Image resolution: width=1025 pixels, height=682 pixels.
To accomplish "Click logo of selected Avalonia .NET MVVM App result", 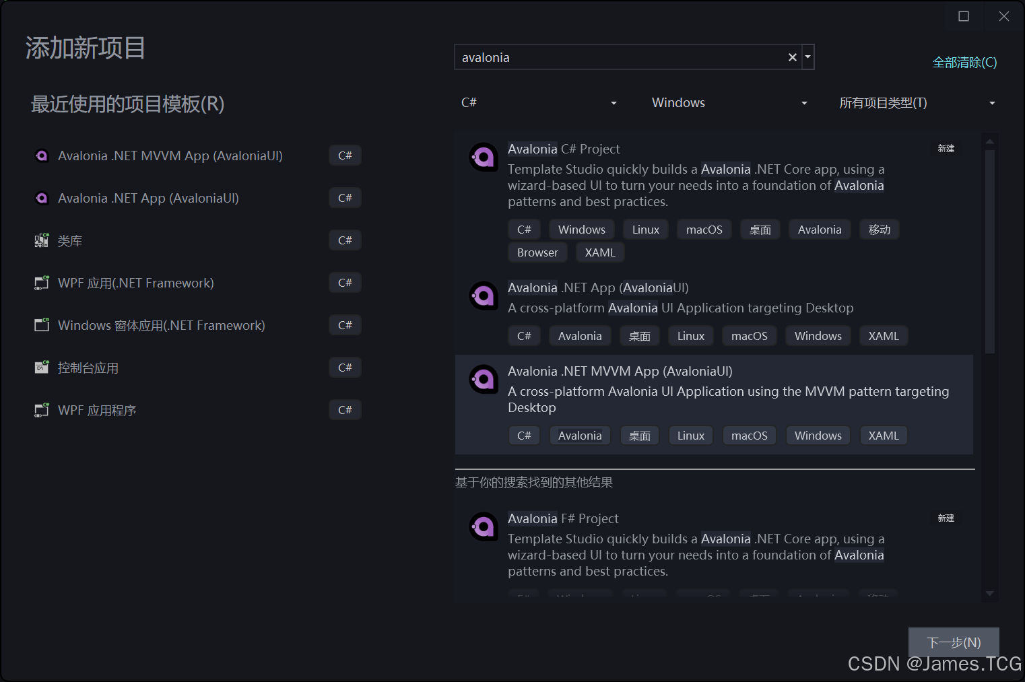I will 483,380.
